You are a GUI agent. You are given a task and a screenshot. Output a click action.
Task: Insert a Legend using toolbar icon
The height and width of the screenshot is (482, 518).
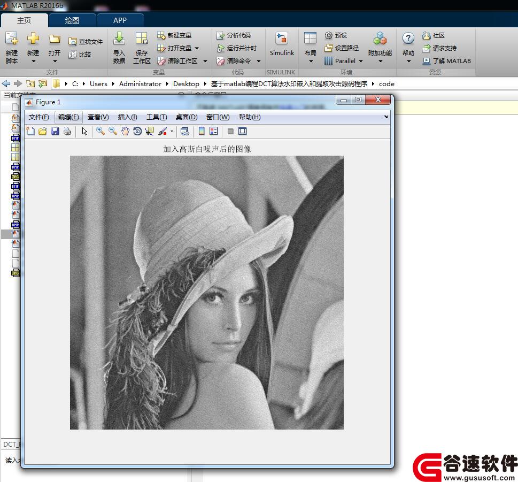coord(214,131)
